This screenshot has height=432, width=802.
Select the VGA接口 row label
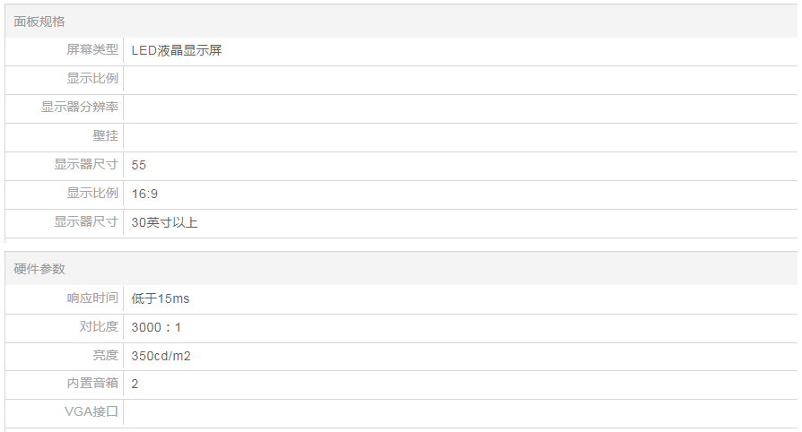[x=92, y=412]
